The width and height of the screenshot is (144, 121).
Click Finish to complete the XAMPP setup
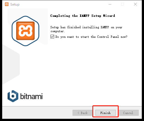[105, 113]
